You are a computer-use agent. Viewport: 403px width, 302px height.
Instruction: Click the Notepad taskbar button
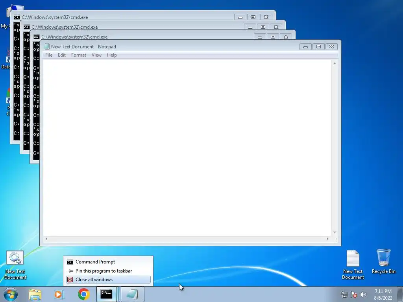tap(132, 294)
